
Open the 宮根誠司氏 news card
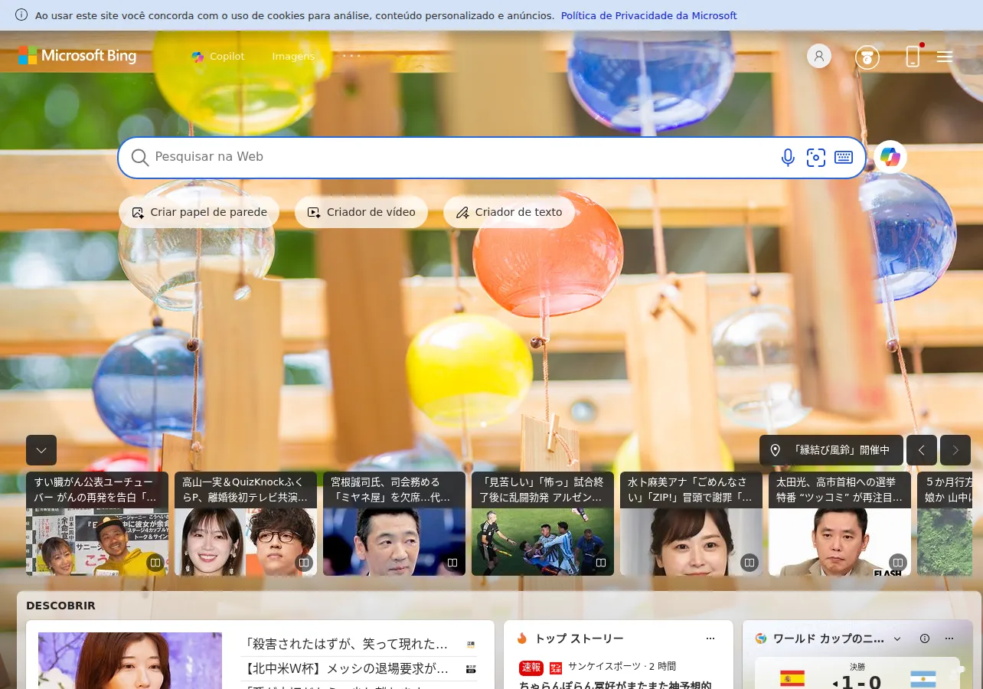tap(394, 524)
